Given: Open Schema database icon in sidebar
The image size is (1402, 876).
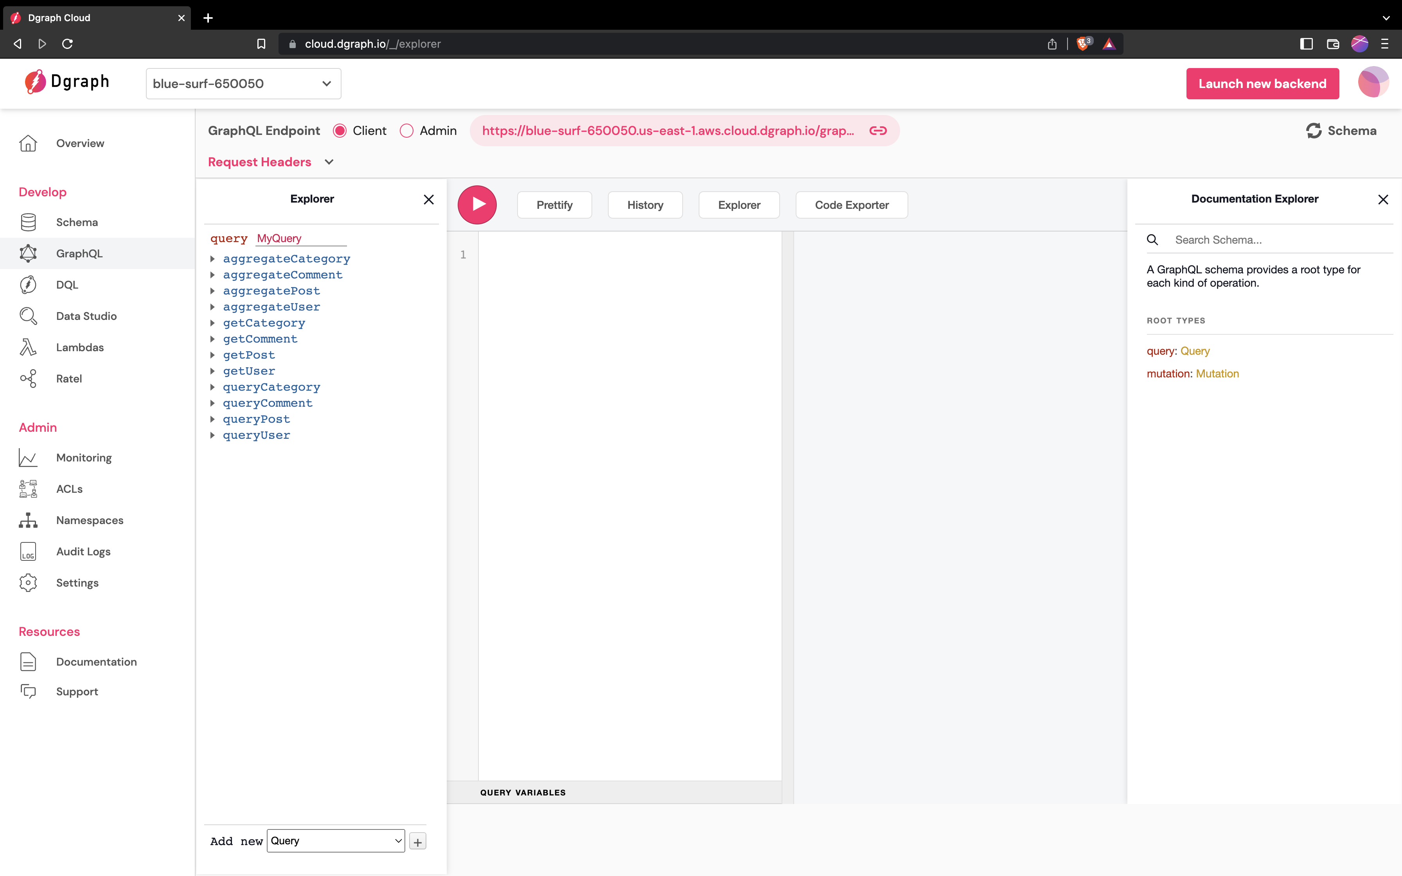Looking at the screenshot, I should click(28, 222).
